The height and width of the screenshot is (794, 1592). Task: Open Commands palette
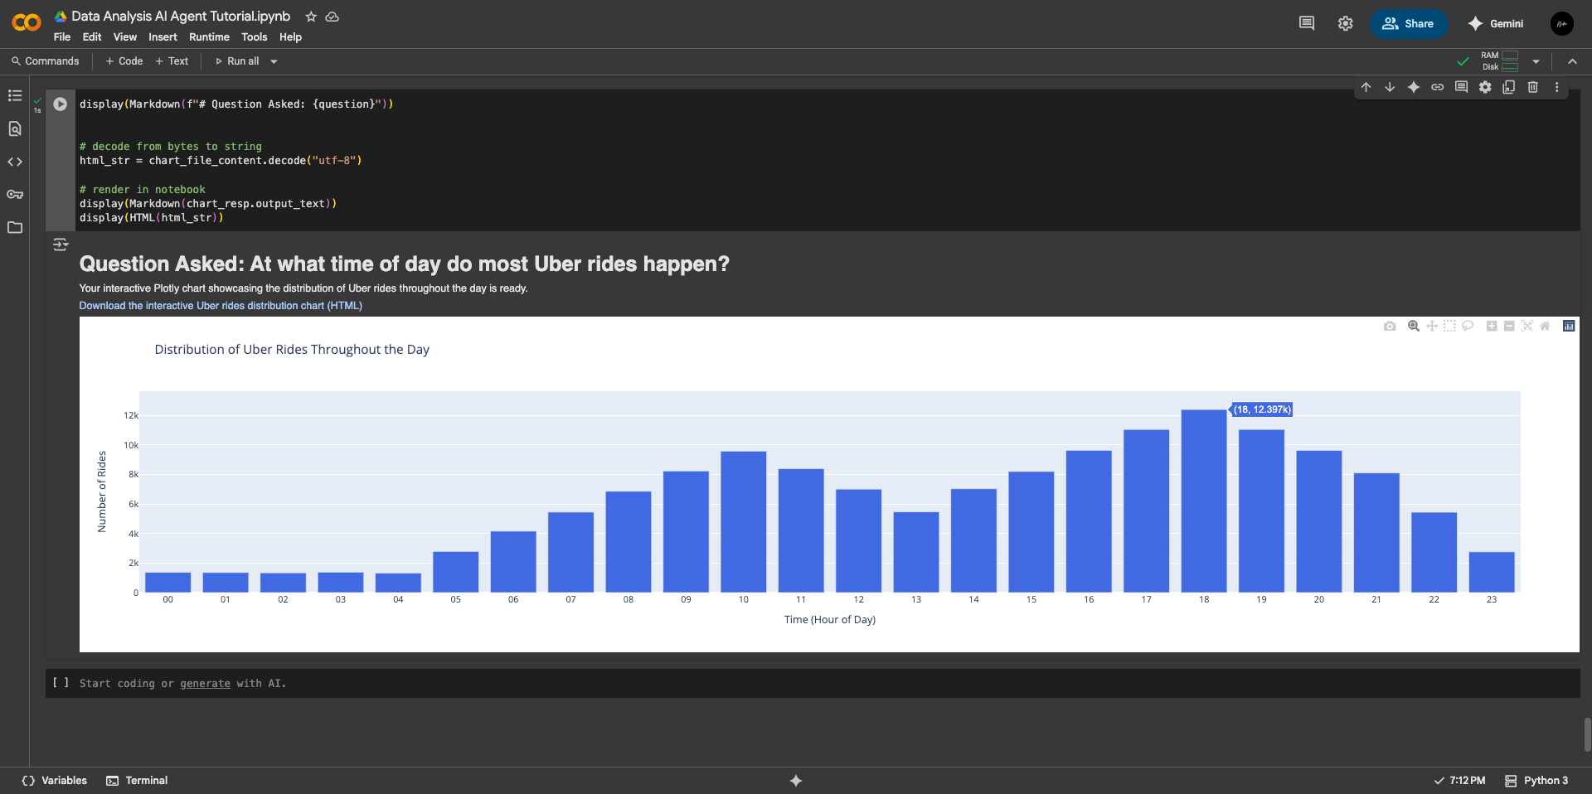pos(46,61)
